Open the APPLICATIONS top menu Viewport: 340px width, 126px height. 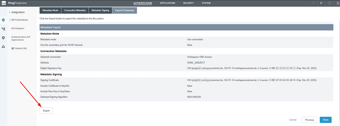coord(167,3)
